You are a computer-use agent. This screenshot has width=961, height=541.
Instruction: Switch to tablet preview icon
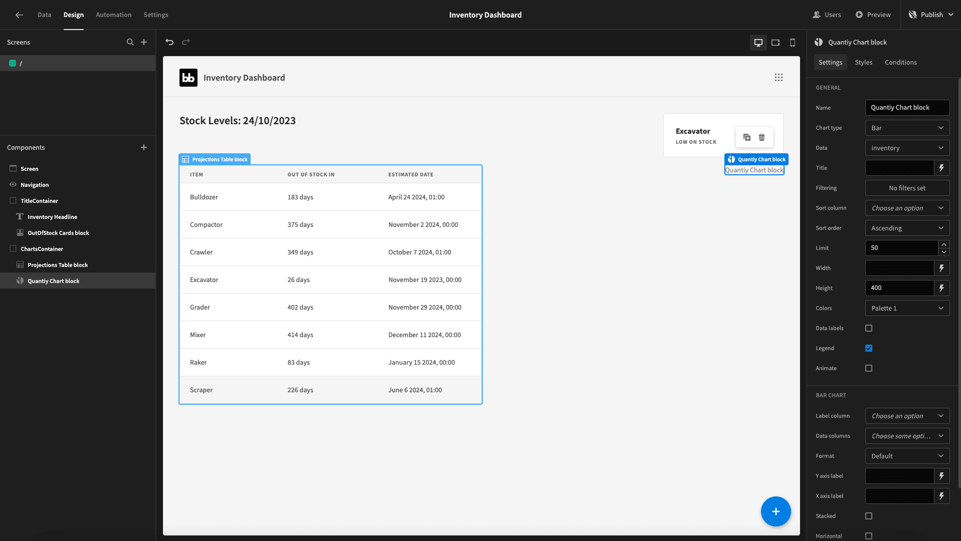(776, 43)
